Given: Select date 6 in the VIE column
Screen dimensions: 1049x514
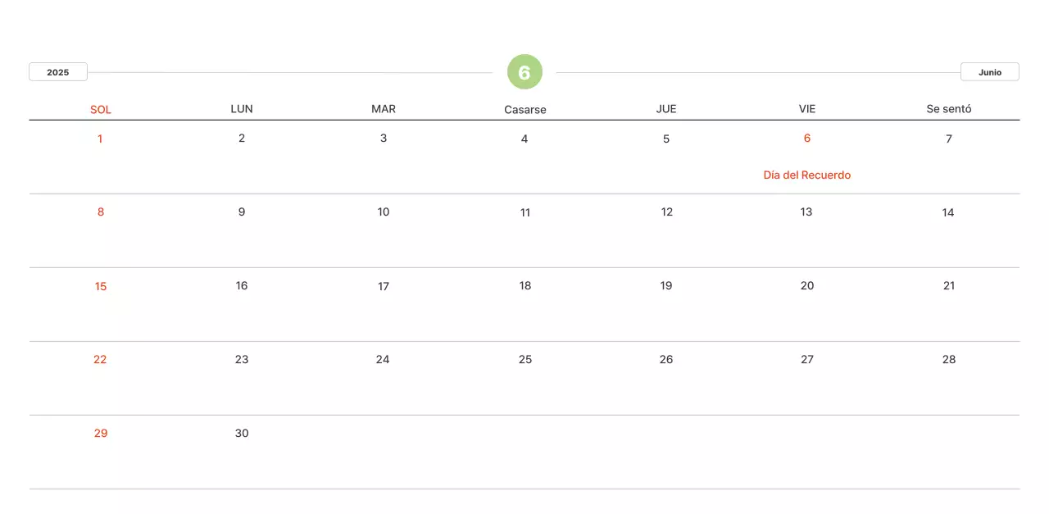Looking at the screenshot, I should (806, 139).
